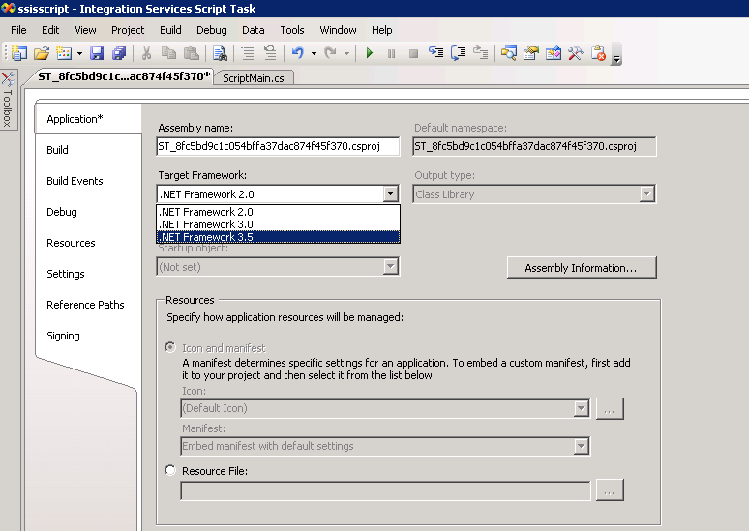Screen dimensions: 749x531
Task: Open the Edit menu
Action: click(x=50, y=30)
